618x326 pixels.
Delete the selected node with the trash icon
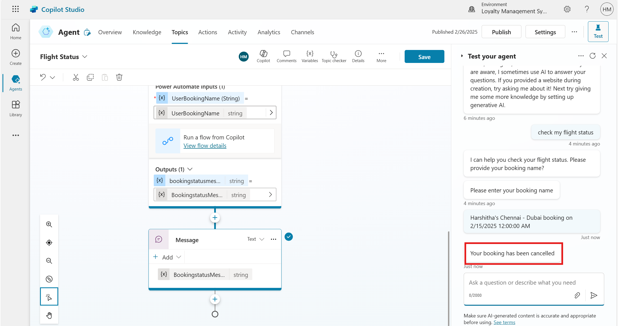[x=119, y=77]
